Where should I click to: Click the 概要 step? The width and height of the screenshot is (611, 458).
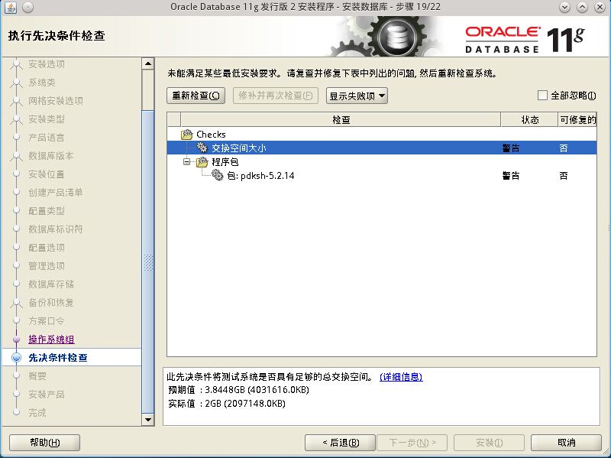tap(37, 376)
